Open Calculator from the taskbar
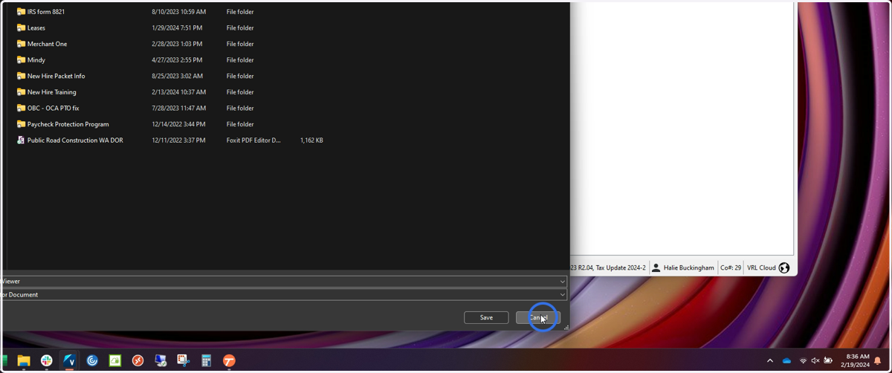The image size is (892, 373). 206,360
